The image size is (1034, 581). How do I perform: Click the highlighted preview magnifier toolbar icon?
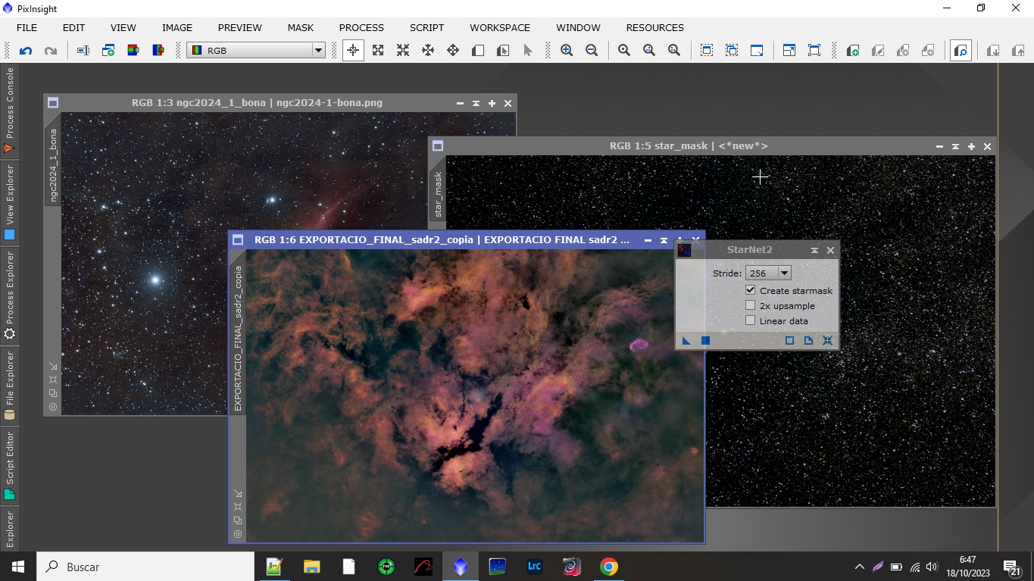(961, 51)
